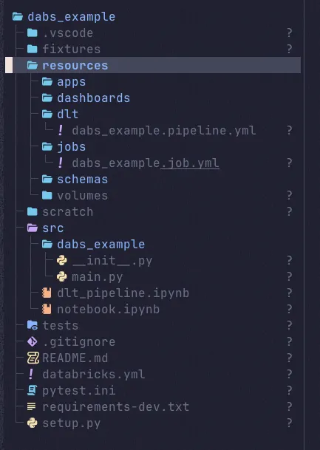Click the Python icon beside main.py
Screen dimensions: 320x450
coord(61,277)
